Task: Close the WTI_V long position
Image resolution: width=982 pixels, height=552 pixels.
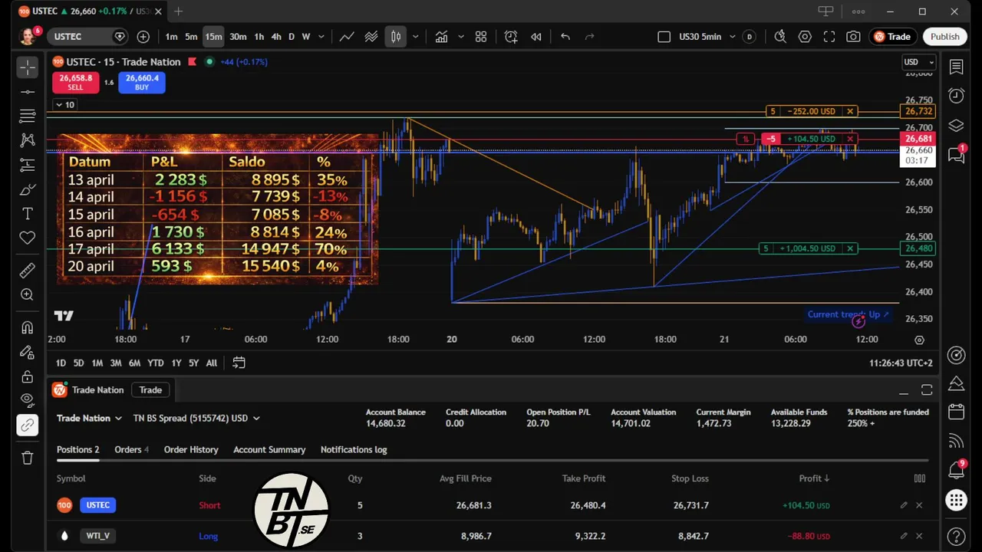Action: (x=919, y=536)
